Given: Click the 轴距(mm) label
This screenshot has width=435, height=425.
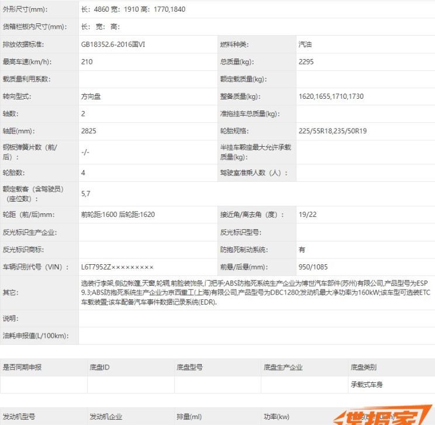Looking at the screenshot, I should tap(19, 131).
